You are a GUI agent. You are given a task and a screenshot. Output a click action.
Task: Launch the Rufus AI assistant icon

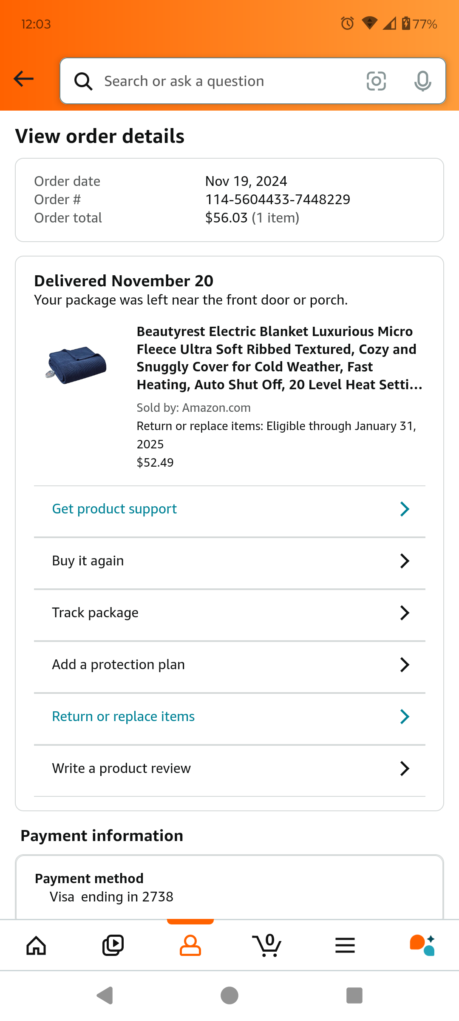(422, 946)
